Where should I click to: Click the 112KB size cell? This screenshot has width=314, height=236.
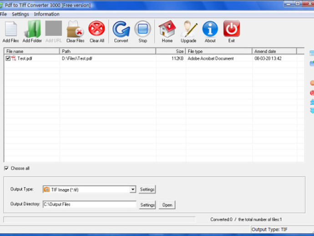coord(177,58)
